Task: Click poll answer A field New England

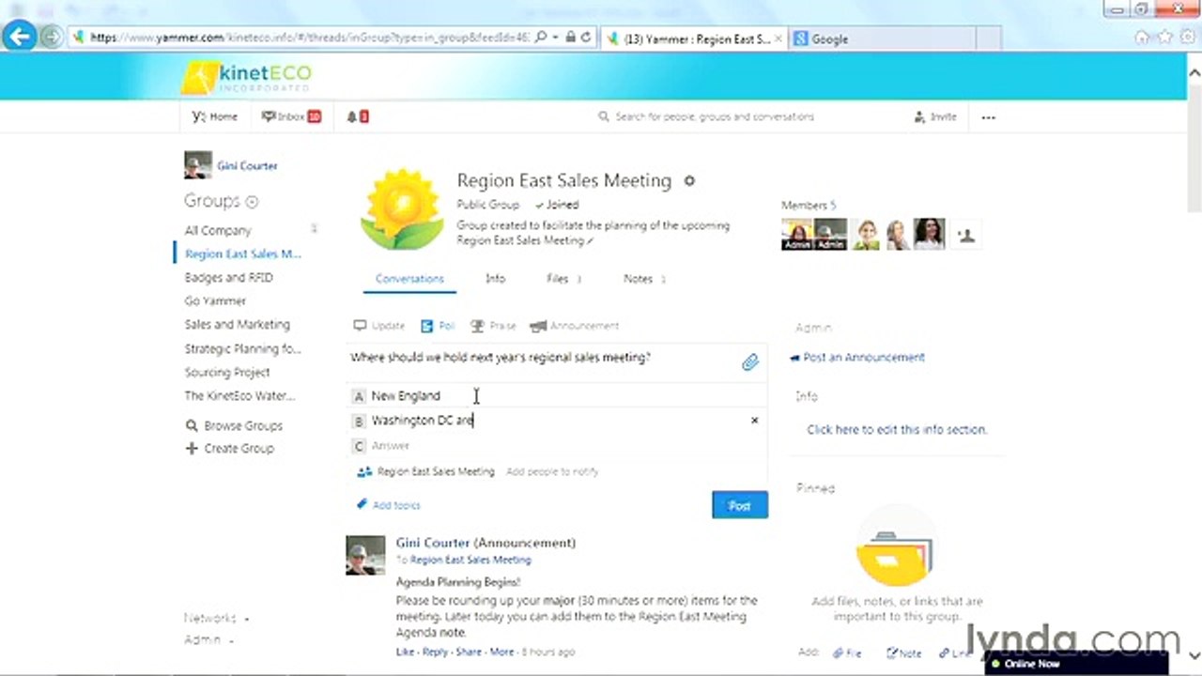Action: click(558, 396)
